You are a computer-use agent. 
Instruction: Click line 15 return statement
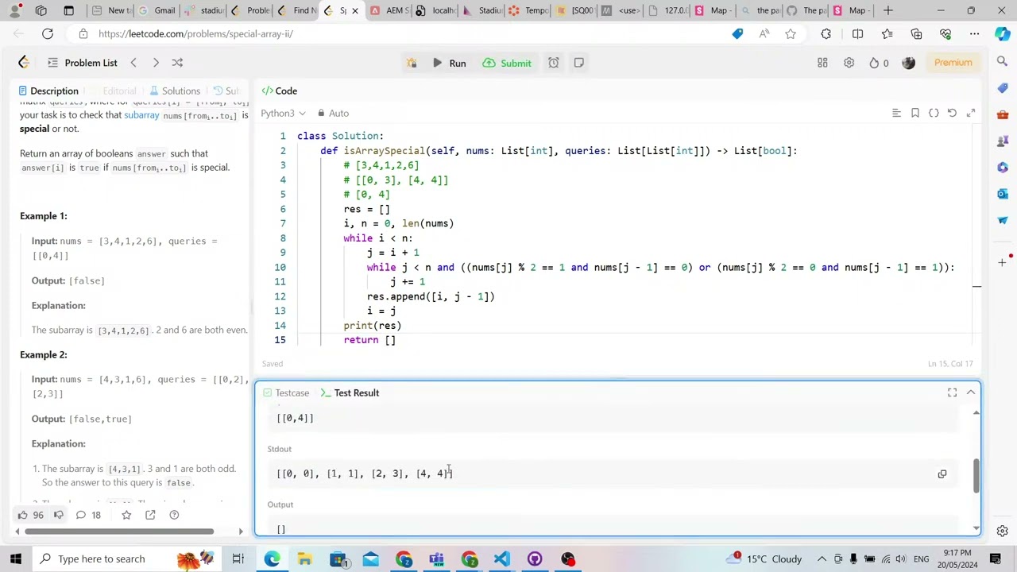[369, 340]
